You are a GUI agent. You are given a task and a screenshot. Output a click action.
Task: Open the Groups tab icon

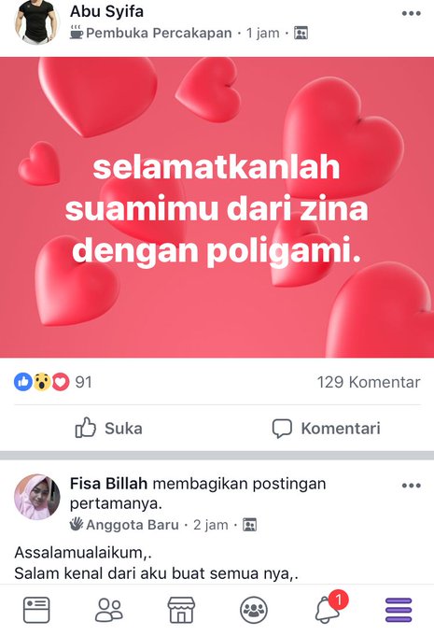pos(254,610)
